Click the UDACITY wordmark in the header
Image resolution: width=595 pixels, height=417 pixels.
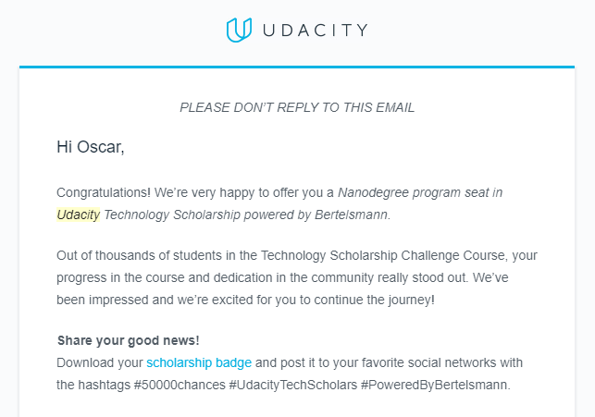314,31
